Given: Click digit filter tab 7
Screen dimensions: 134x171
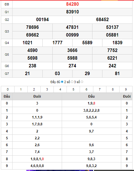Looking at the screenshot, I should pos(100,89).
